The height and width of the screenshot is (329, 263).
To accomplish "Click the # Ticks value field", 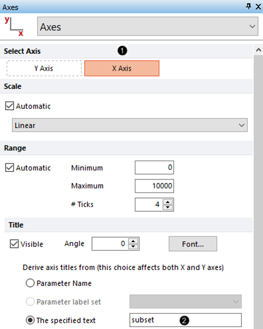I will tap(149, 204).
